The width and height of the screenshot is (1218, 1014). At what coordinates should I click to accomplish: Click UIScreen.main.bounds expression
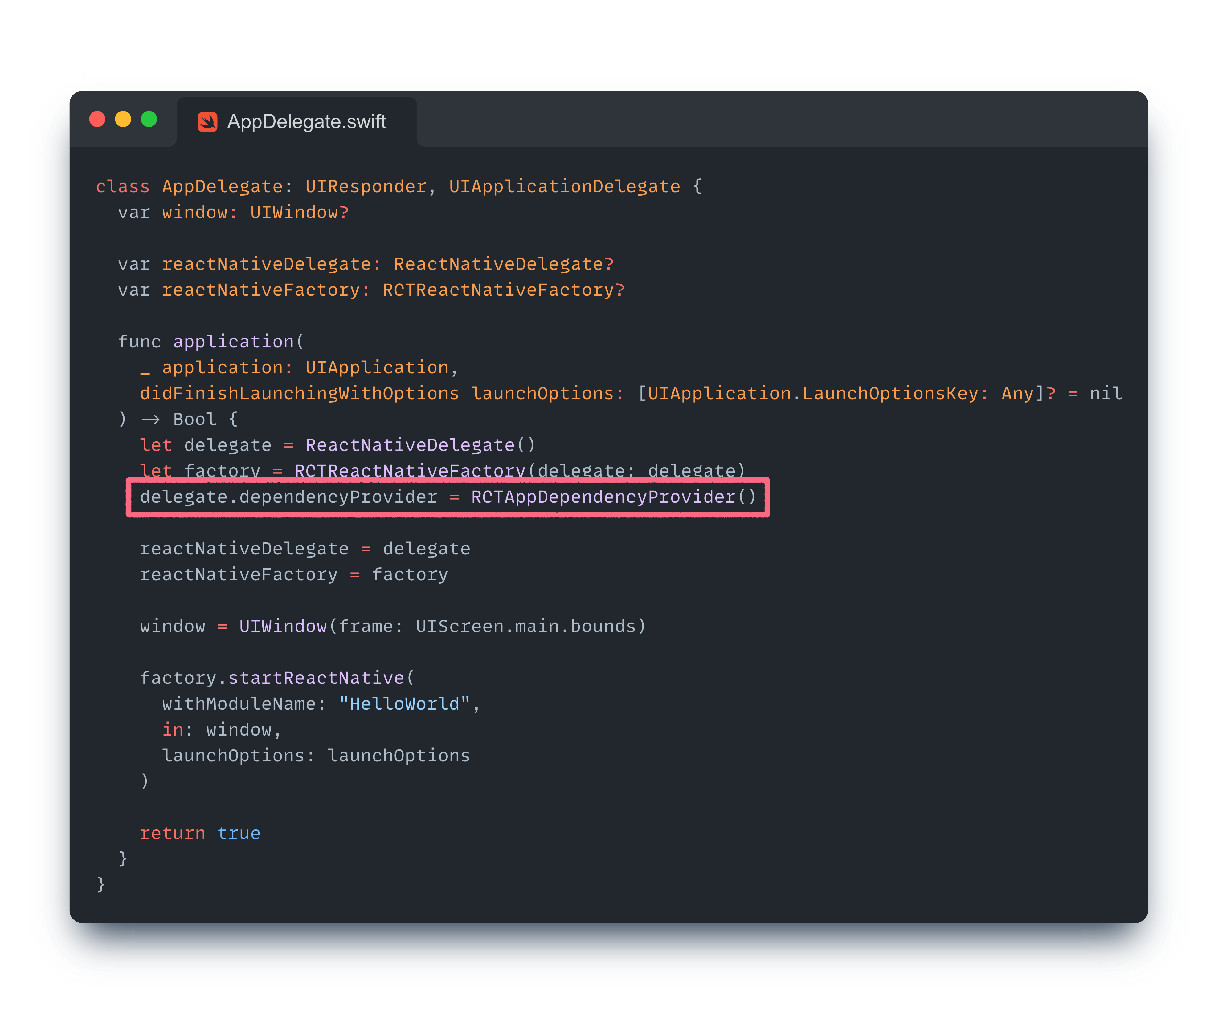(525, 626)
